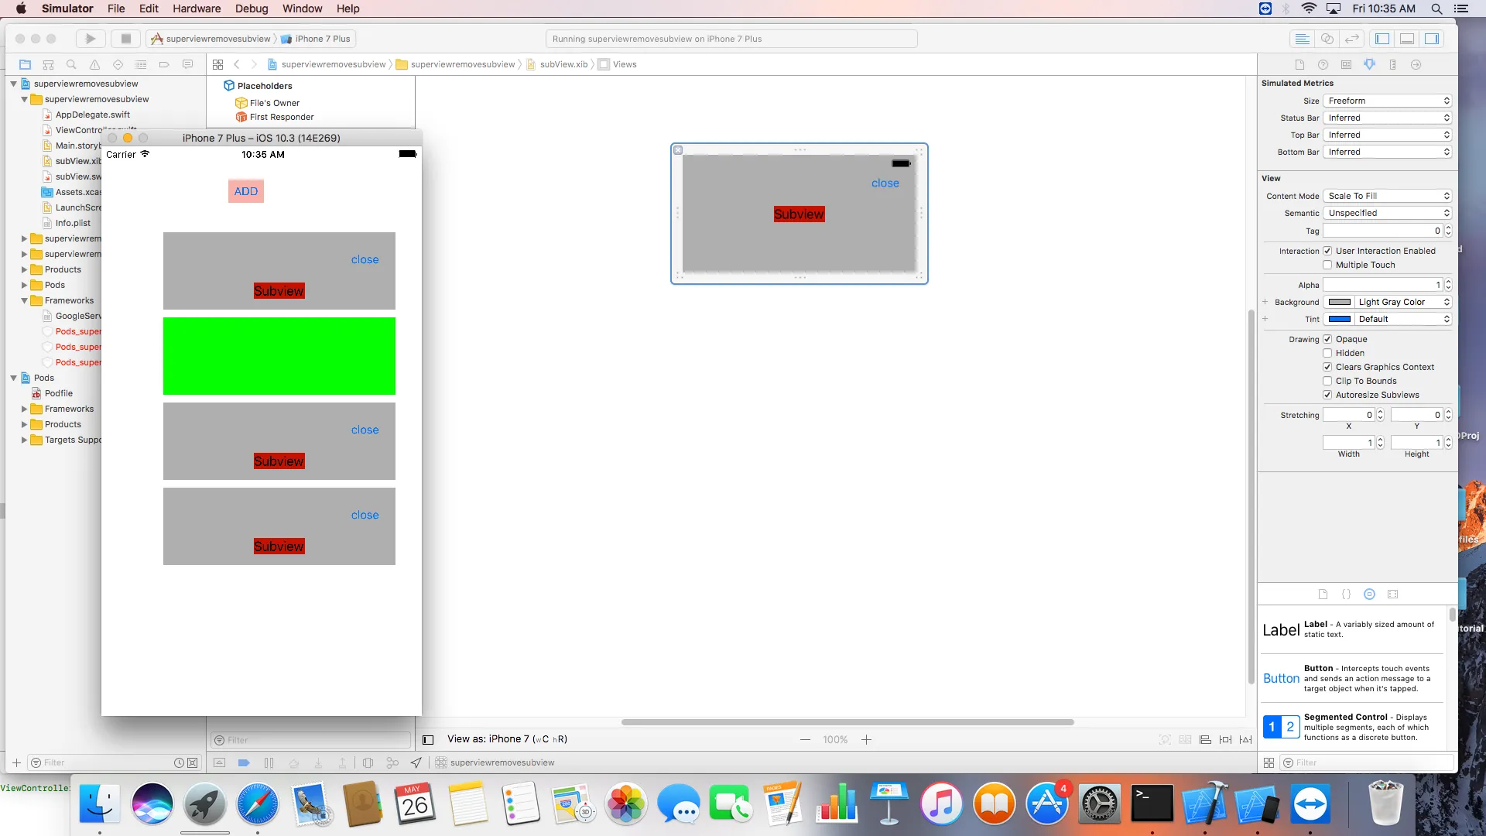Screen dimensions: 1486x836
Task: Open the Issue navigator warning icon
Action: click(x=94, y=65)
